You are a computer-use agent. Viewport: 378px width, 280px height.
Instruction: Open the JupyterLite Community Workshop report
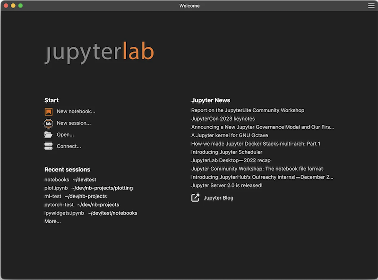[248, 110]
